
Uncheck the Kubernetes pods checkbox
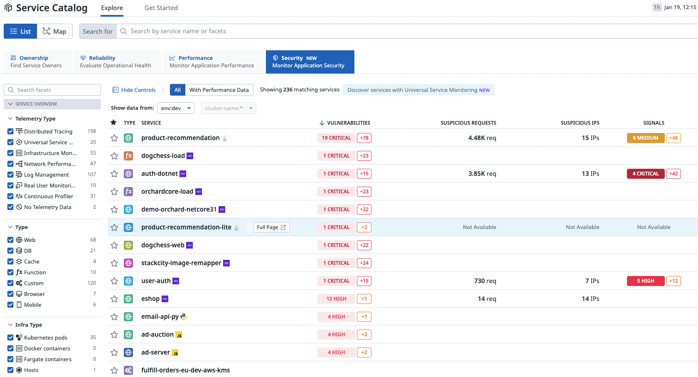click(10, 338)
